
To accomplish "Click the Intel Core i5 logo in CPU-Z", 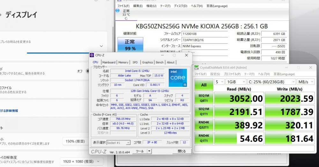I will coord(178,78).
